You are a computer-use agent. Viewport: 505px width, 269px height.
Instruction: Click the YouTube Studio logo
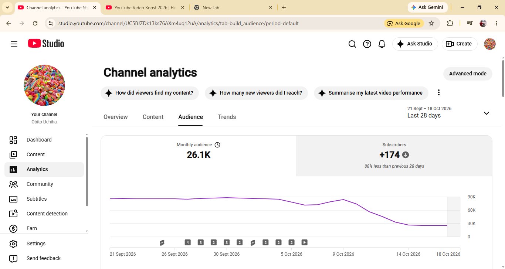coord(46,44)
